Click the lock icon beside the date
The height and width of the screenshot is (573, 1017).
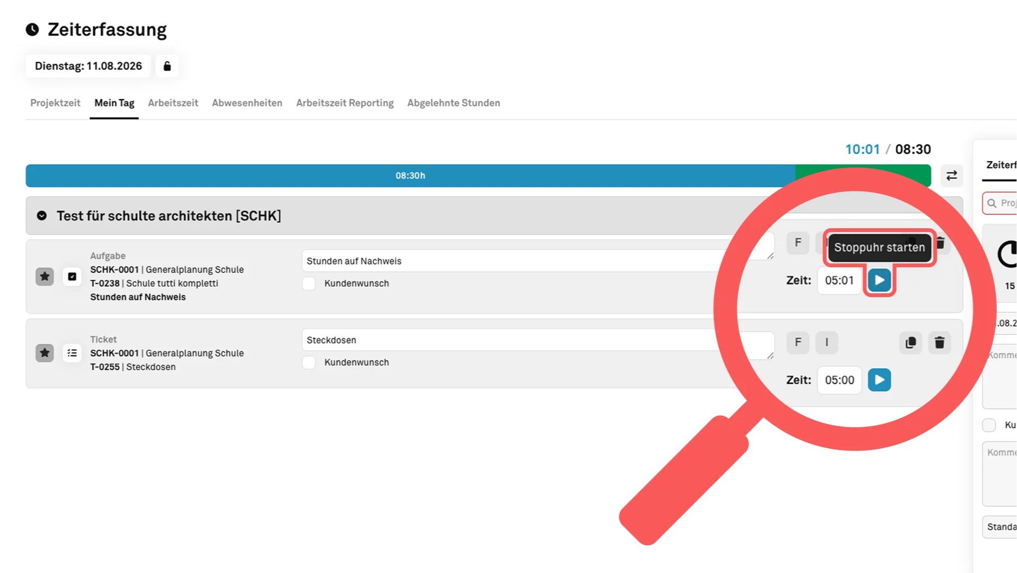(167, 66)
